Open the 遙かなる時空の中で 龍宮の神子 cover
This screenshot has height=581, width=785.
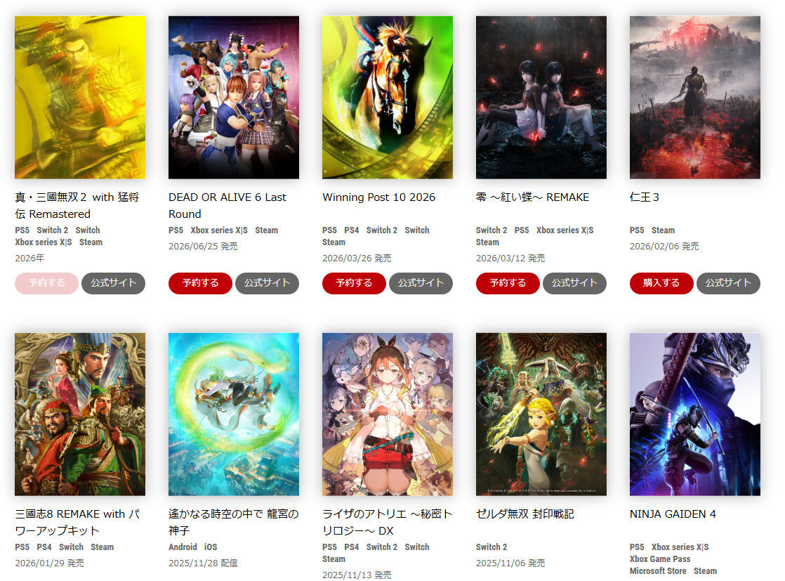click(234, 414)
